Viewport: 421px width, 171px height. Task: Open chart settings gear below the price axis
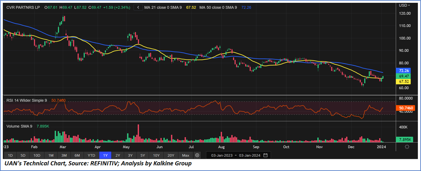pyautogui.click(x=407, y=147)
